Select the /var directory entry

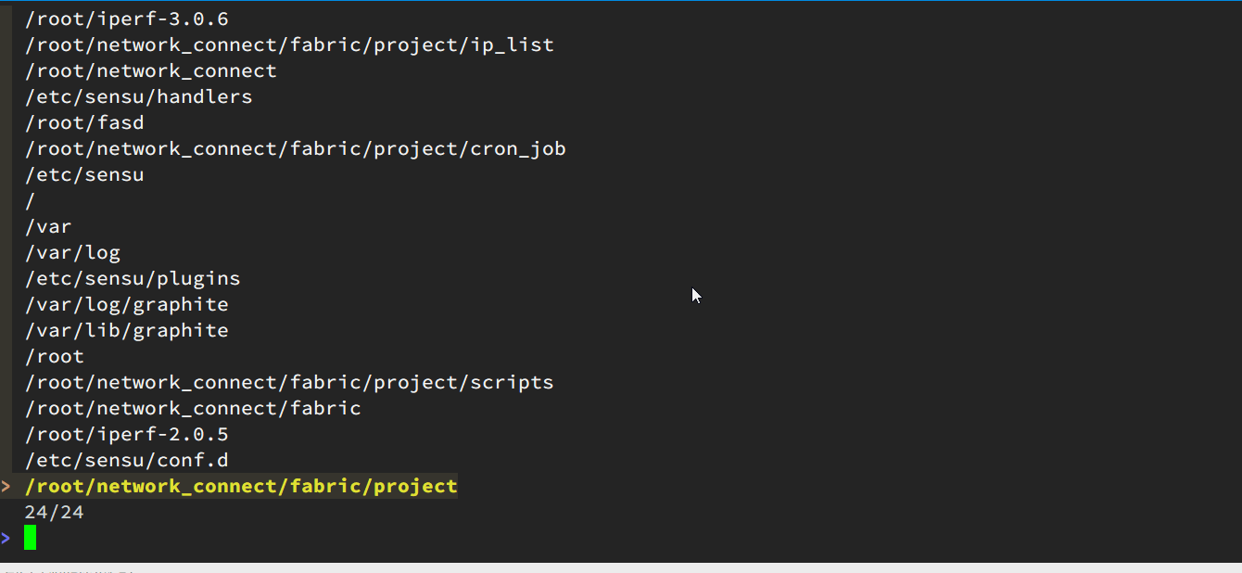[x=48, y=226]
